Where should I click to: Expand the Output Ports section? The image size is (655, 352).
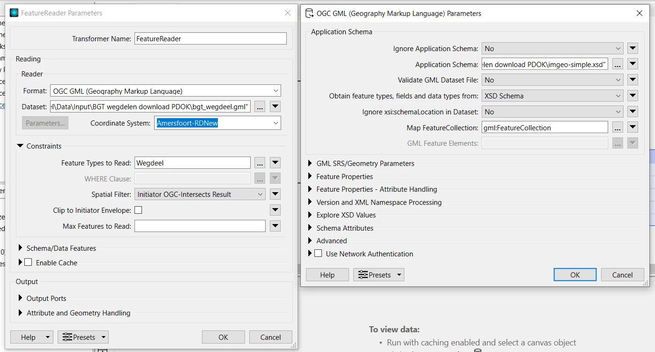pos(20,298)
